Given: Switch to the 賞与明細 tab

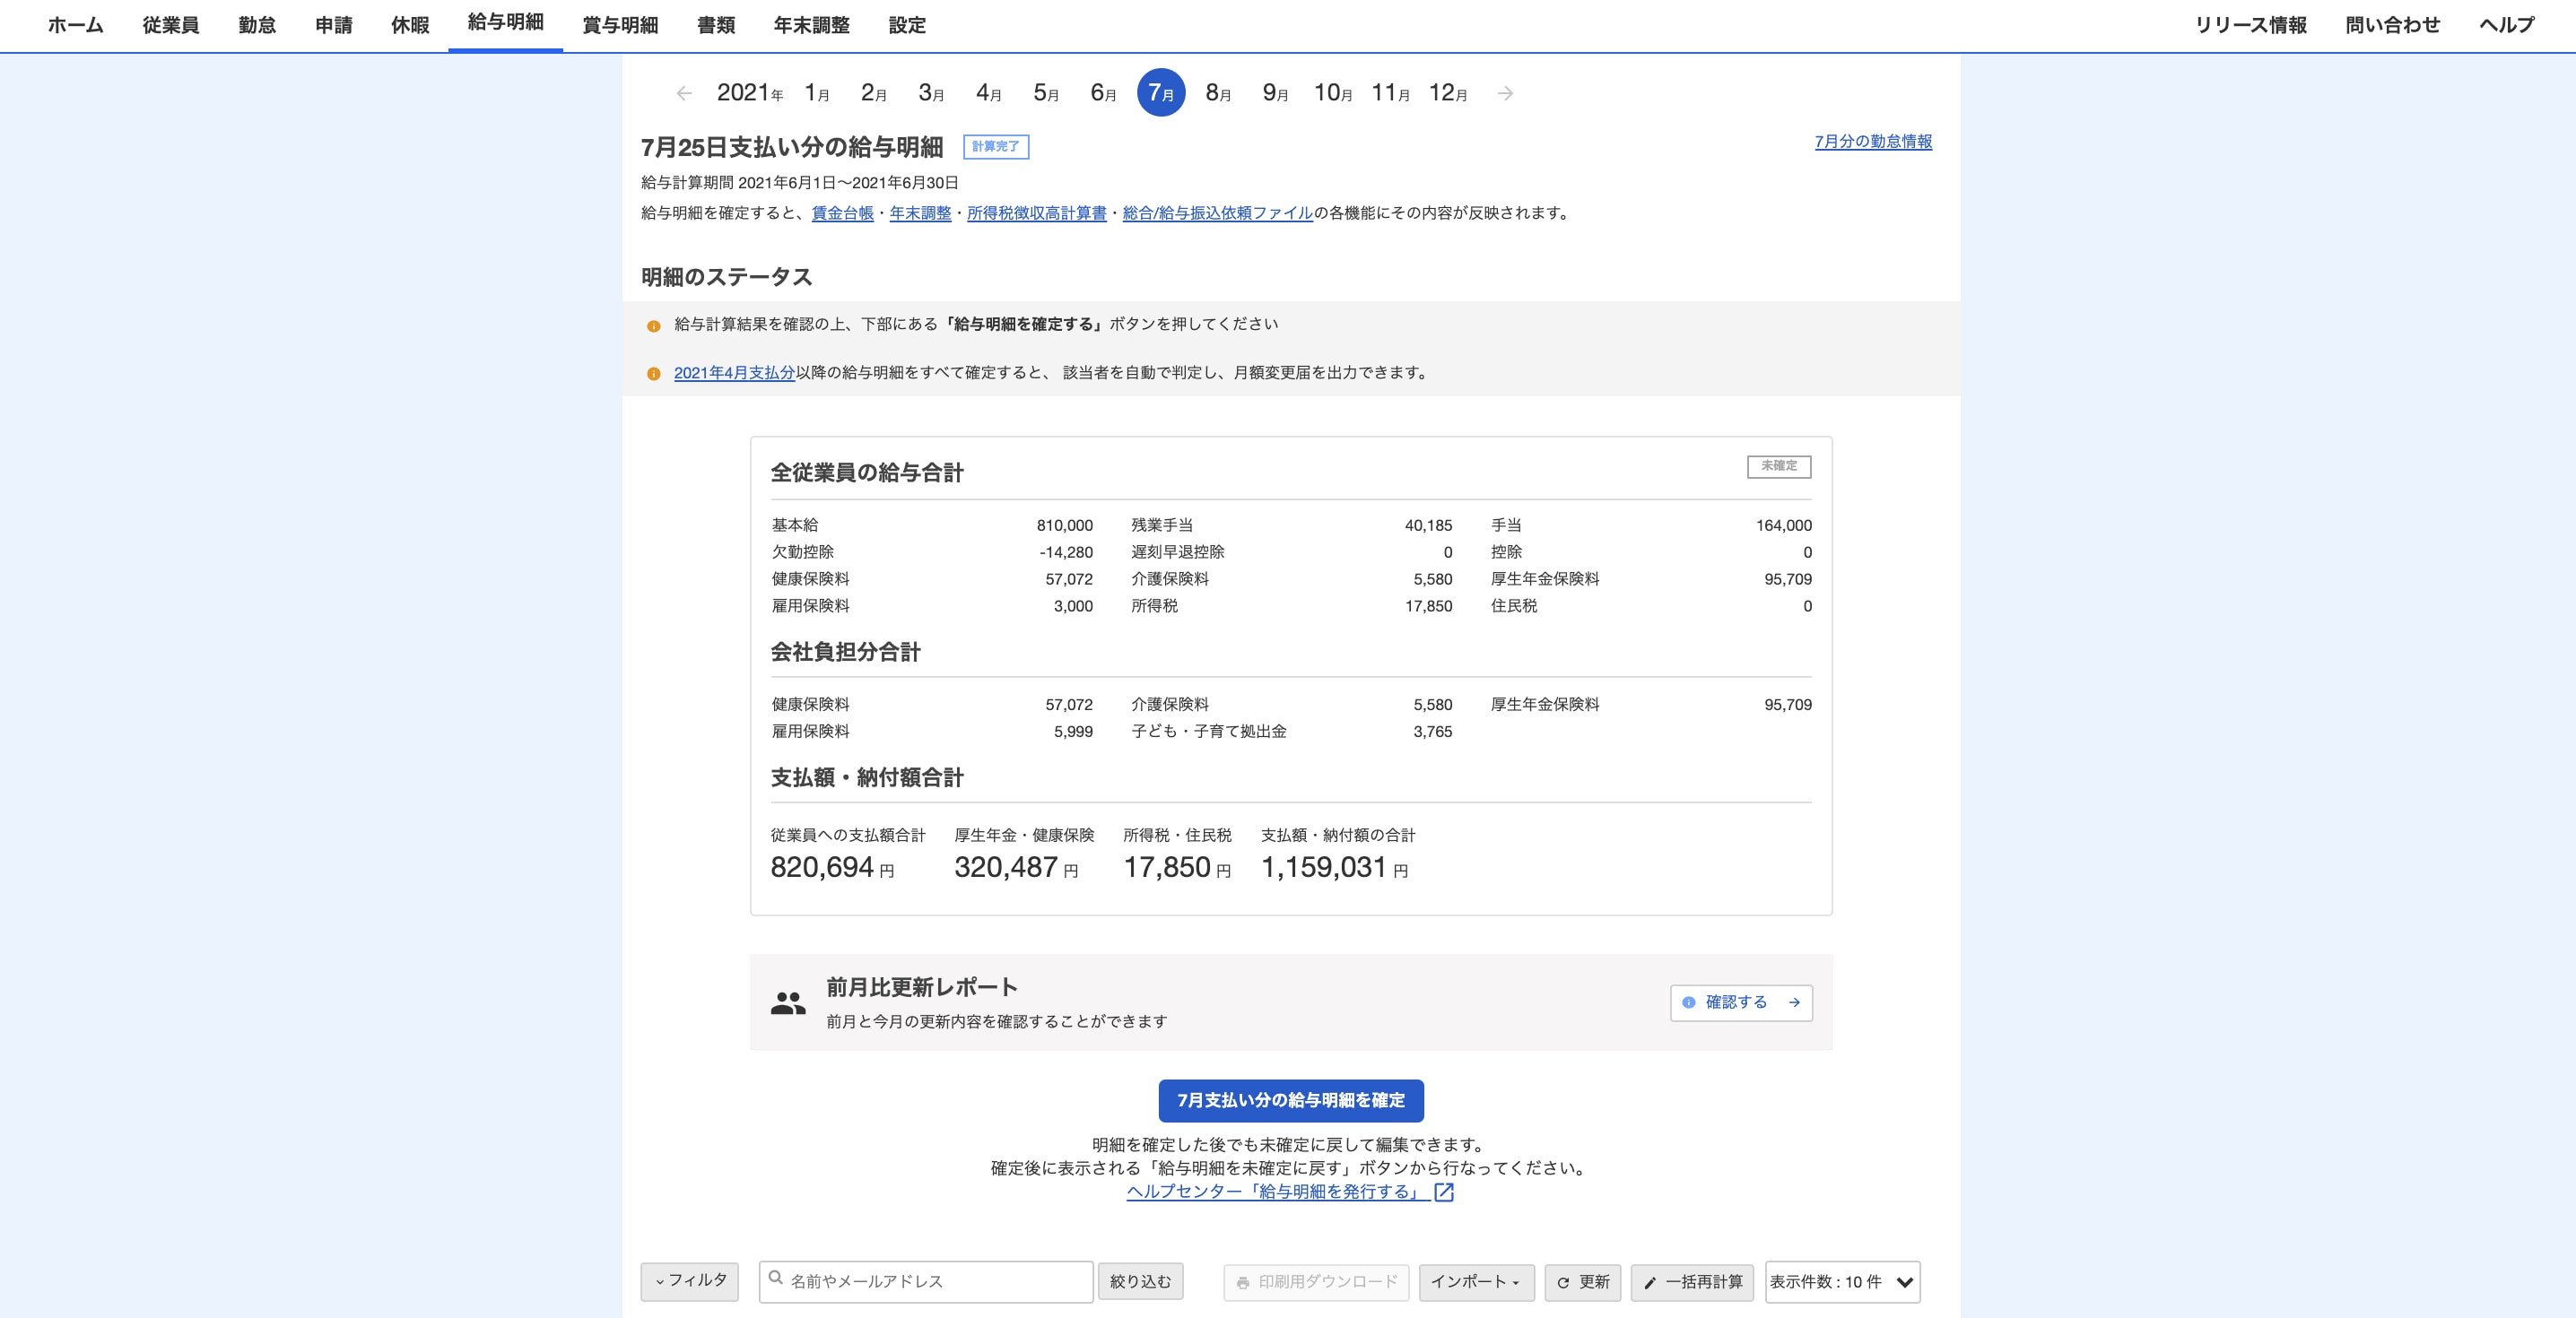Looking at the screenshot, I should click(x=620, y=25).
